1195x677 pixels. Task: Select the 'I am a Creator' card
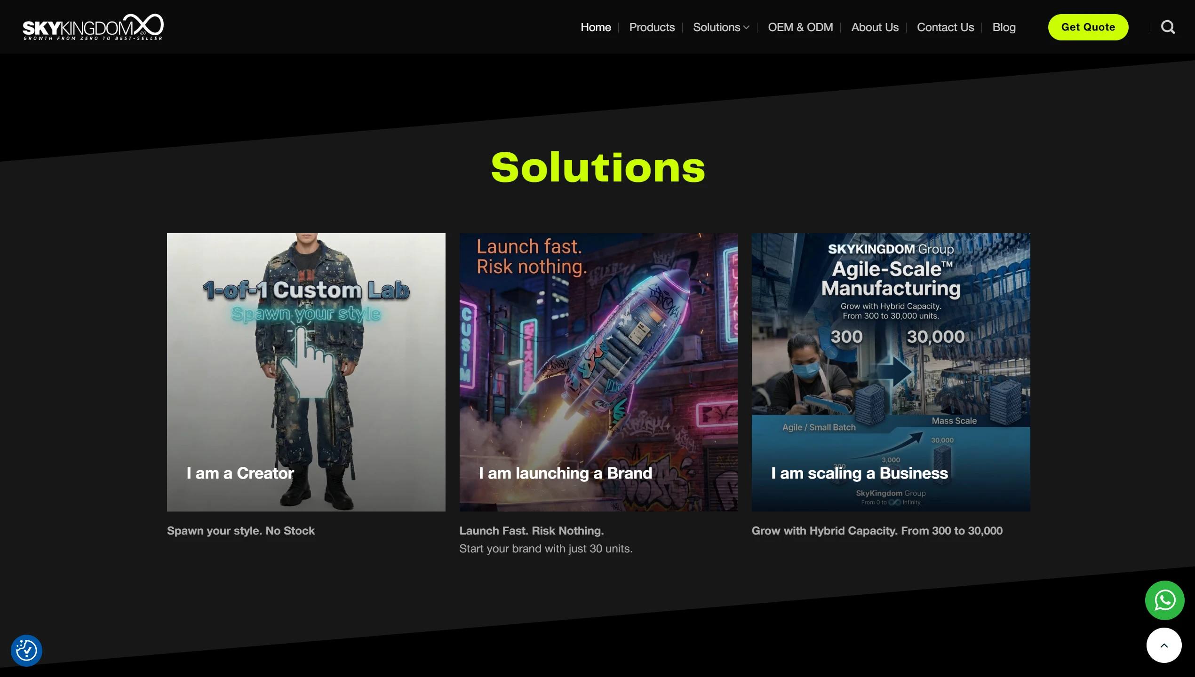point(306,372)
